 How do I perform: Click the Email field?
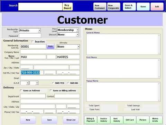[x=50, y=78]
